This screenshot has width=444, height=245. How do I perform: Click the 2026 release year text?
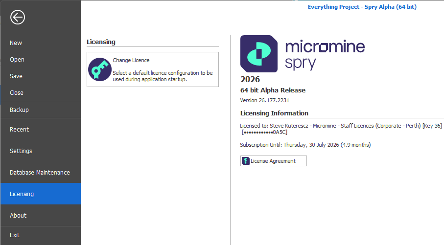coord(250,79)
